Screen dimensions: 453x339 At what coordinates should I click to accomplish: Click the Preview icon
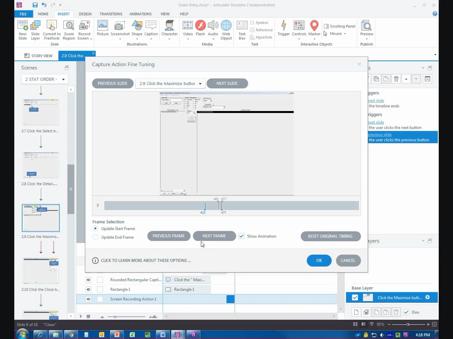tap(366, 26)
